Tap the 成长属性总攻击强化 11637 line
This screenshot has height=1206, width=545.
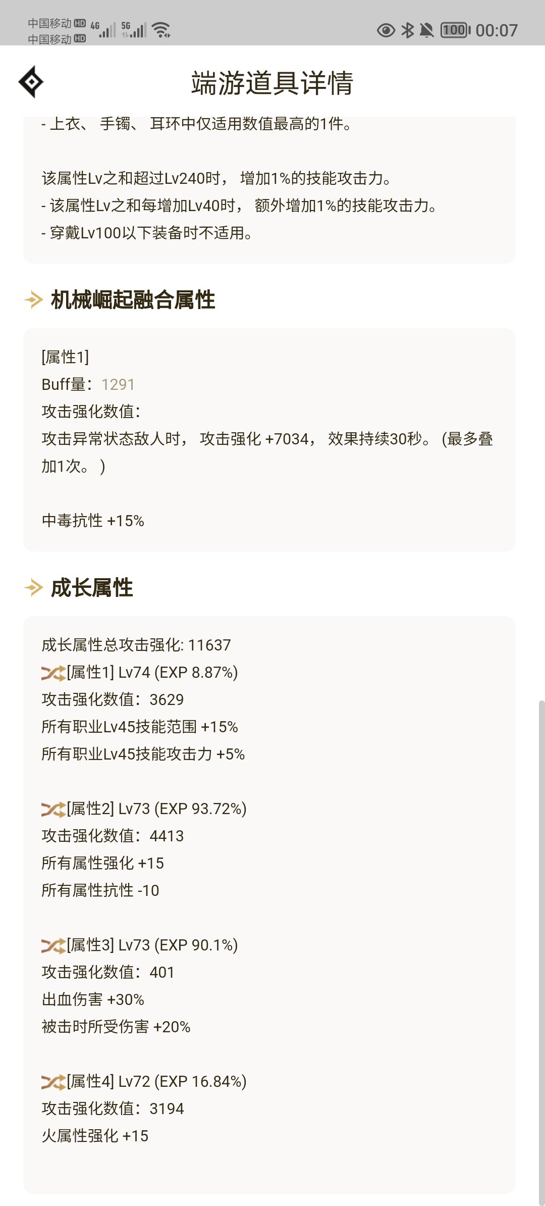pyautogui.click(x=136, y=645)
